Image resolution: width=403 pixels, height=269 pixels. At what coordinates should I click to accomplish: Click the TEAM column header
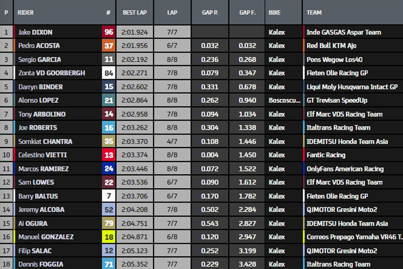pyautogui.click(x=315, y=12)
